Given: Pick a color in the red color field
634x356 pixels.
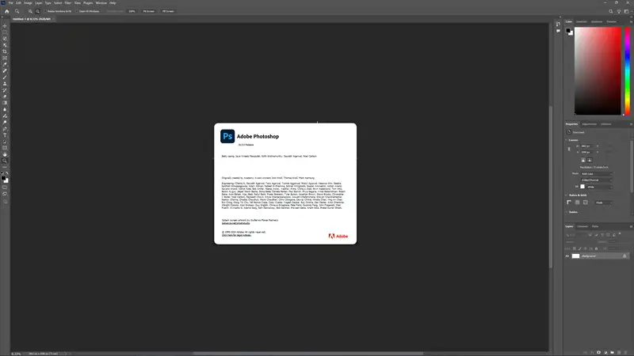Looking at the screenshot, I should pyautogui.click(x=598, y=71).
